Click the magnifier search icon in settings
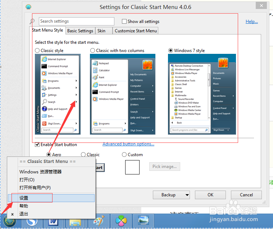The width and height of the screenshot is (273, 229). 32,22
